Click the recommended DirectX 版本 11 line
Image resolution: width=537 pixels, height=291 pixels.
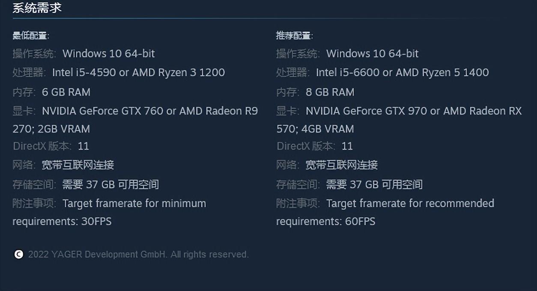coord(315,146)
